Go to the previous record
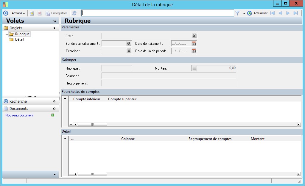This screenshot has width=305, height=186. 280,13
